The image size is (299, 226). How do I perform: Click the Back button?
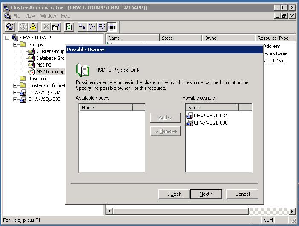tap(174, 194)
